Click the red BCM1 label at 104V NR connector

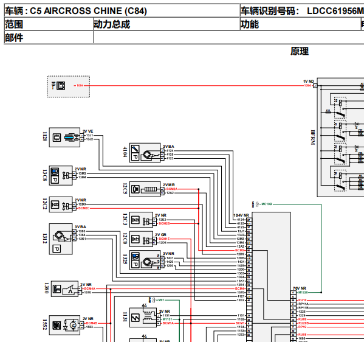pyautogui.click(x=240, y=323)
